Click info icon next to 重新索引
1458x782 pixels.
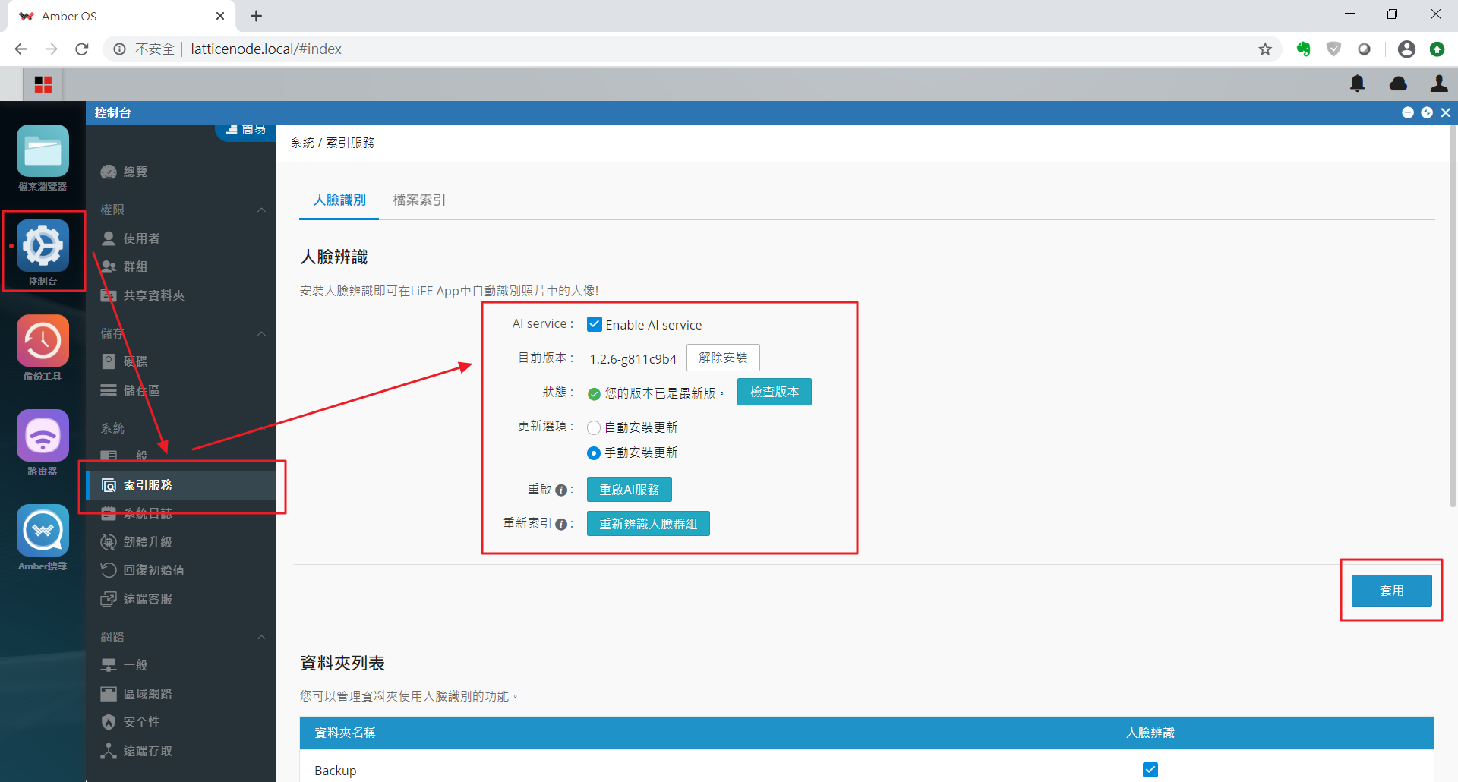tap(561, 525)
